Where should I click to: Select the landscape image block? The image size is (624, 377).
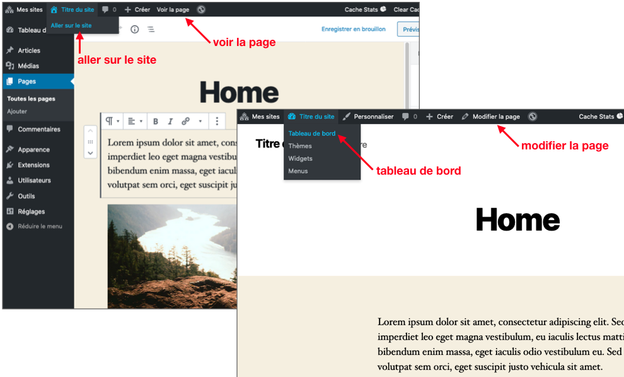tap(170, 255)
